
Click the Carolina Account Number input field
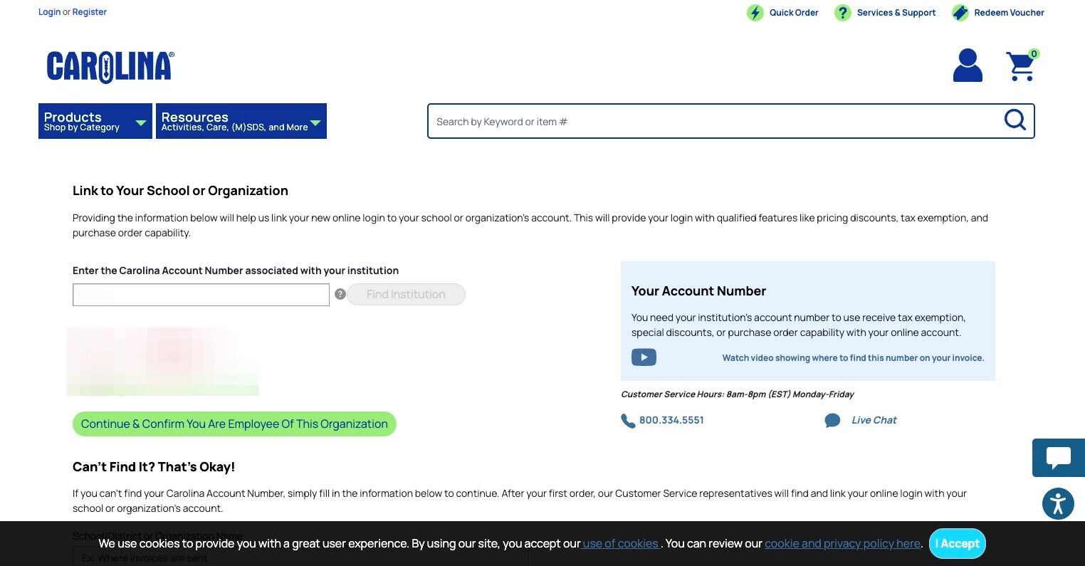click(x=201, y=295)
